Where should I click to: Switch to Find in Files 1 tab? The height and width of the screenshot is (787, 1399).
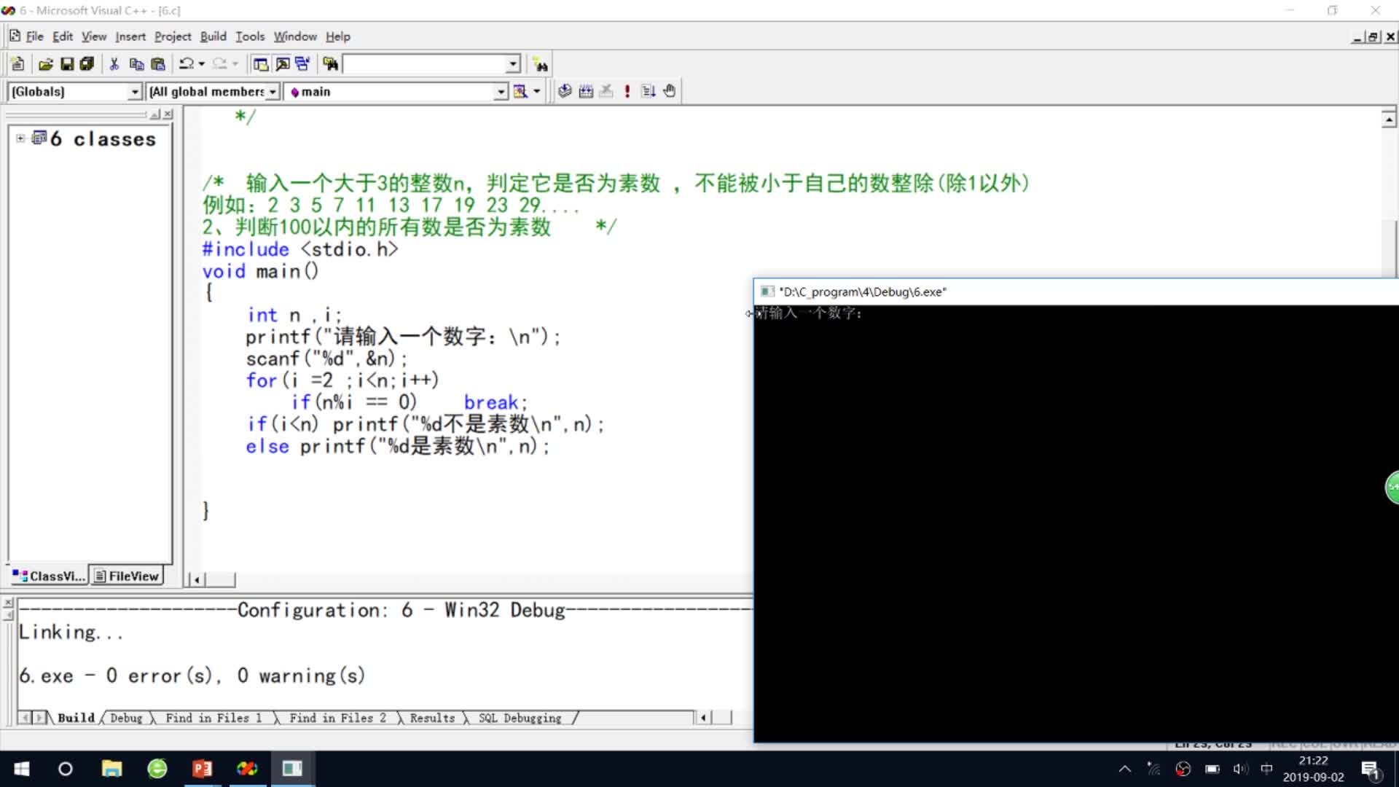(213, 719)
